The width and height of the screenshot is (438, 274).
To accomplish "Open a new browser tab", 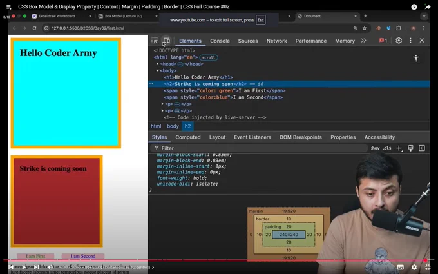I will [x=365, y=16].
